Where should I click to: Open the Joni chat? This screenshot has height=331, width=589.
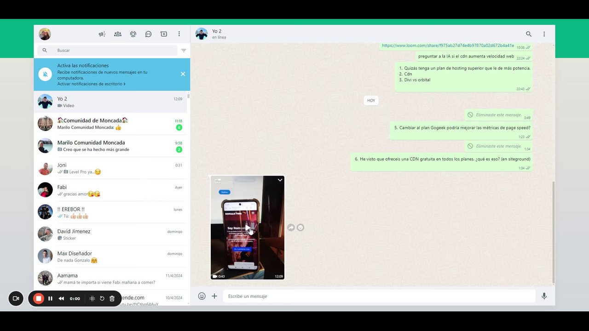tap(110, 168)
